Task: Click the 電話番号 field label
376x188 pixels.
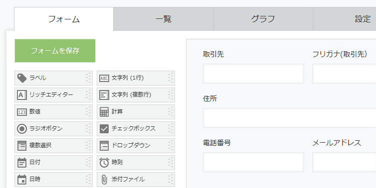Action: 217,143
